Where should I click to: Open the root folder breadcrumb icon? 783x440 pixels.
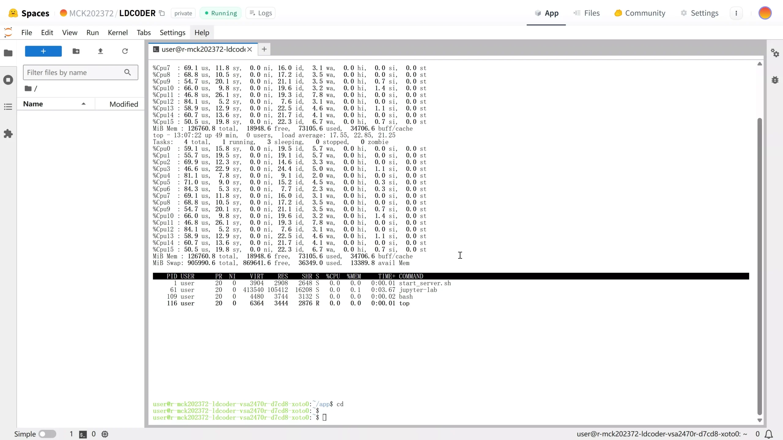pyautogui.click(x=28, y=88)
